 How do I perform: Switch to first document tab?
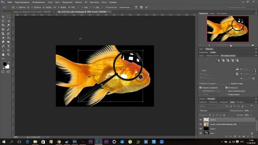point(33,12)
